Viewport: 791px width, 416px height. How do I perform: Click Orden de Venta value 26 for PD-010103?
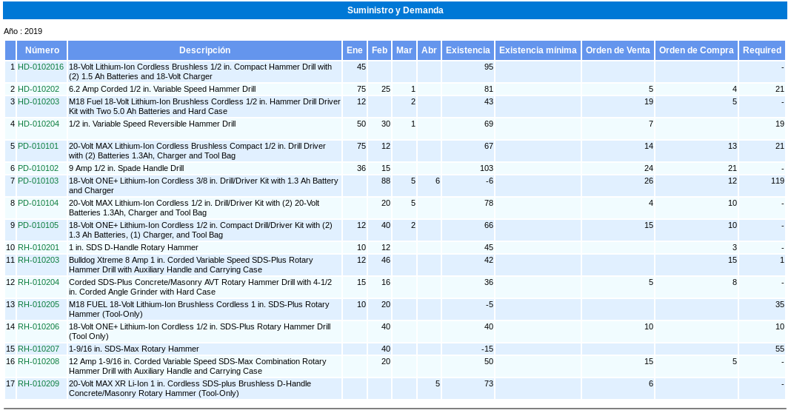[x=649, y=181]
